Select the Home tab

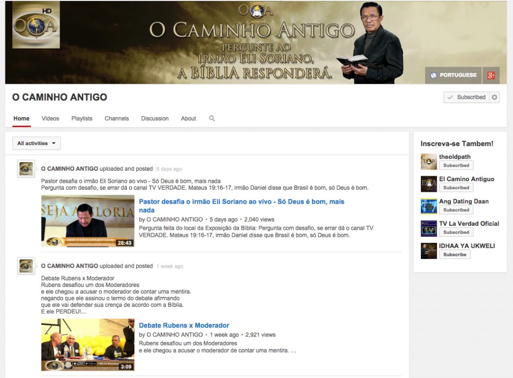[21, 118]
